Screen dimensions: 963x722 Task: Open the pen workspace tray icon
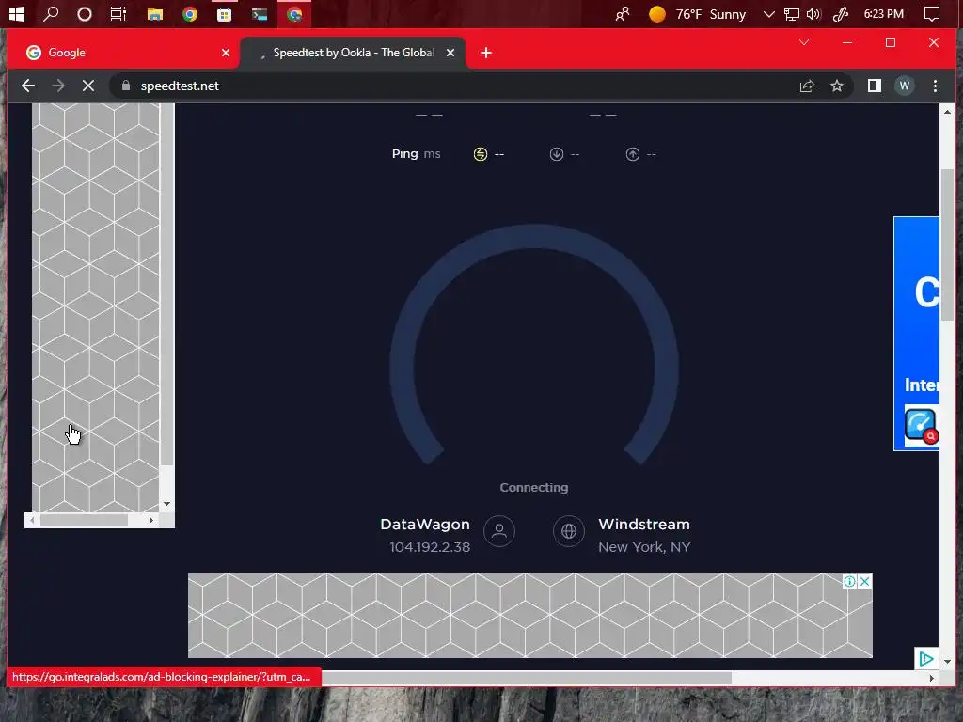coord(840,14)
